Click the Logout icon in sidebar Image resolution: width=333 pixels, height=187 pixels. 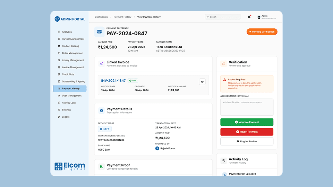59,117
